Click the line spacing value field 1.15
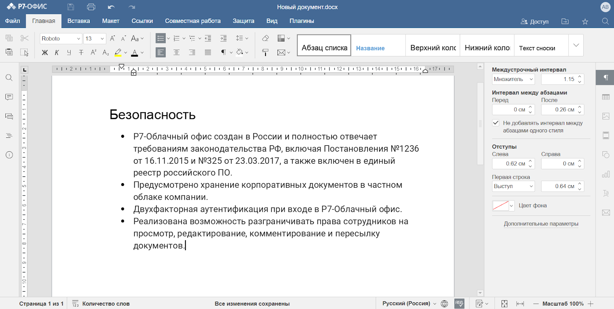Screen dimensions: 614x309 (563, 79)
